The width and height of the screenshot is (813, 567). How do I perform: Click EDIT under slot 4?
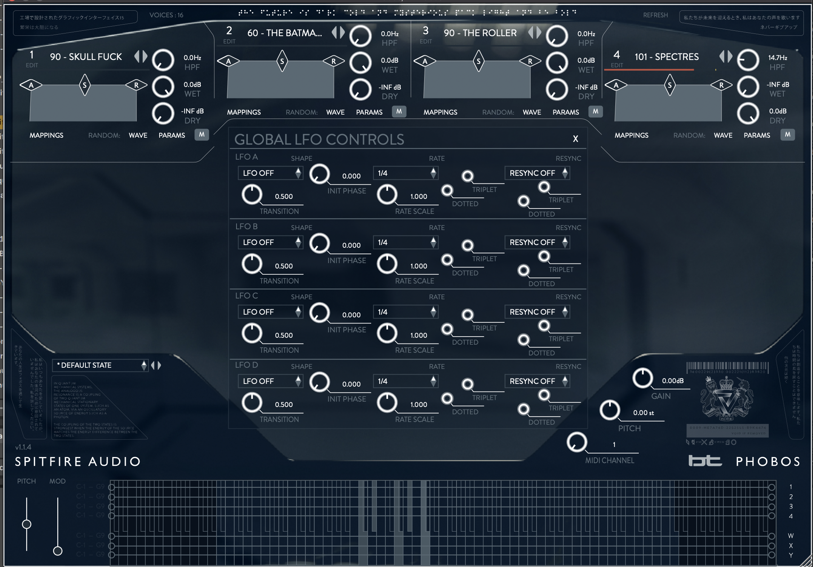click(617, 65)
